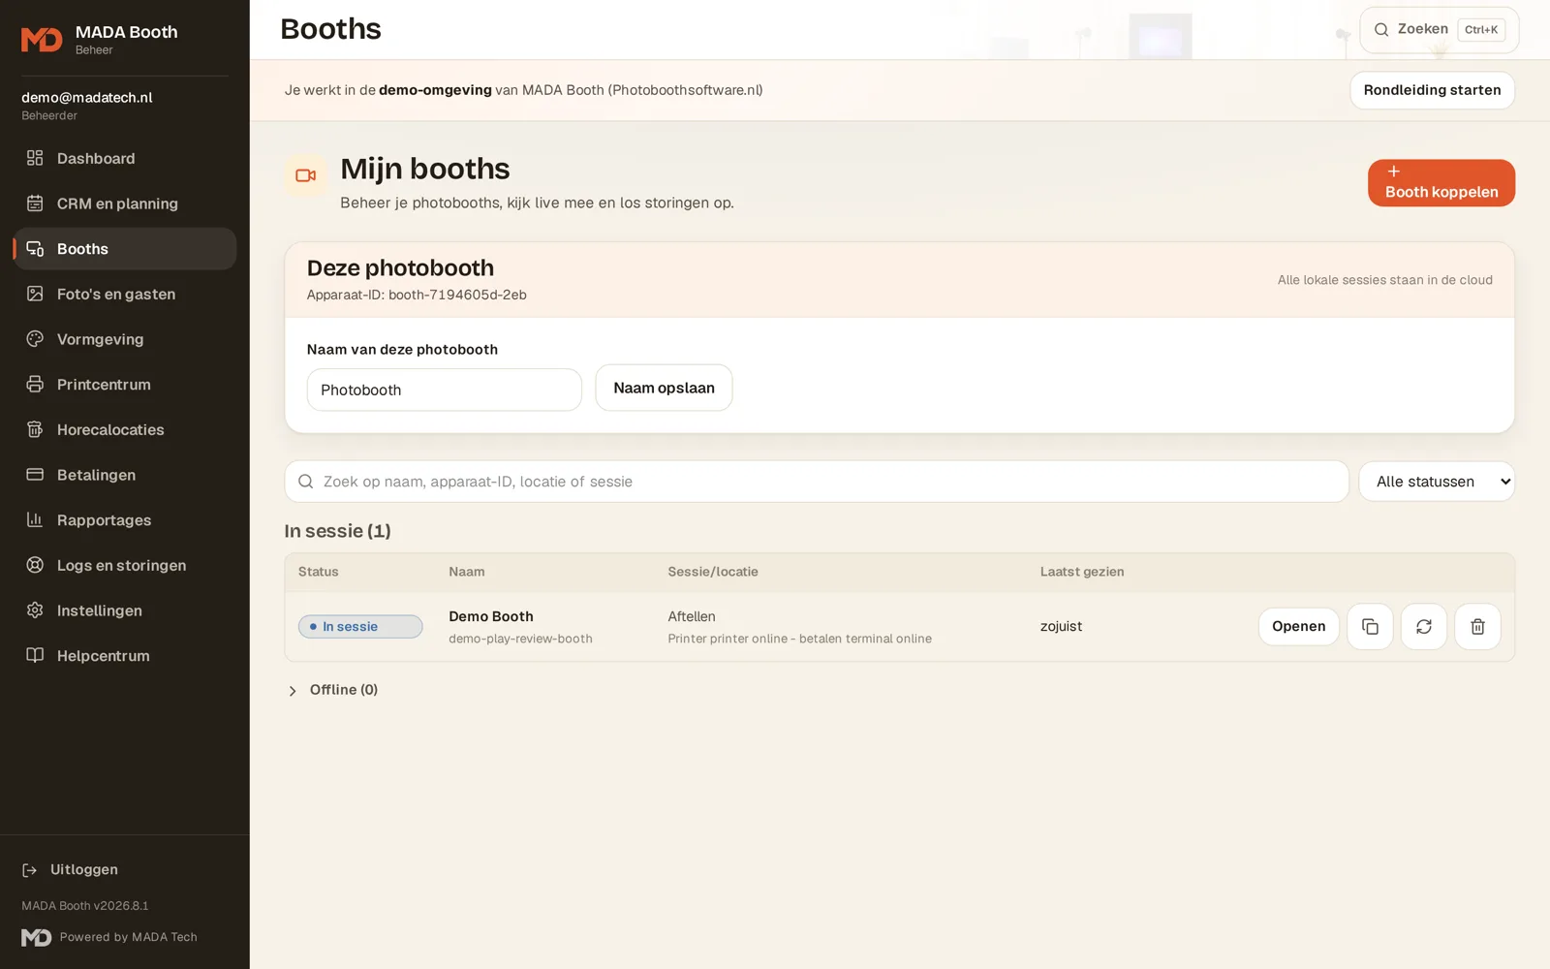Click the Status column header
Image resolution: width=1550 pixels, height=969 pixels.
[319, 572]
